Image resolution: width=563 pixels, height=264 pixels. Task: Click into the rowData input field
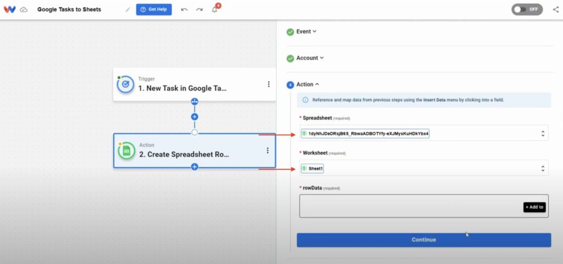[424, 206]
